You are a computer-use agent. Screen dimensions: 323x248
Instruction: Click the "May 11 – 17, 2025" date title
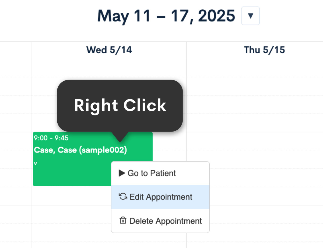pyautogui.click(x=166, y=16)
